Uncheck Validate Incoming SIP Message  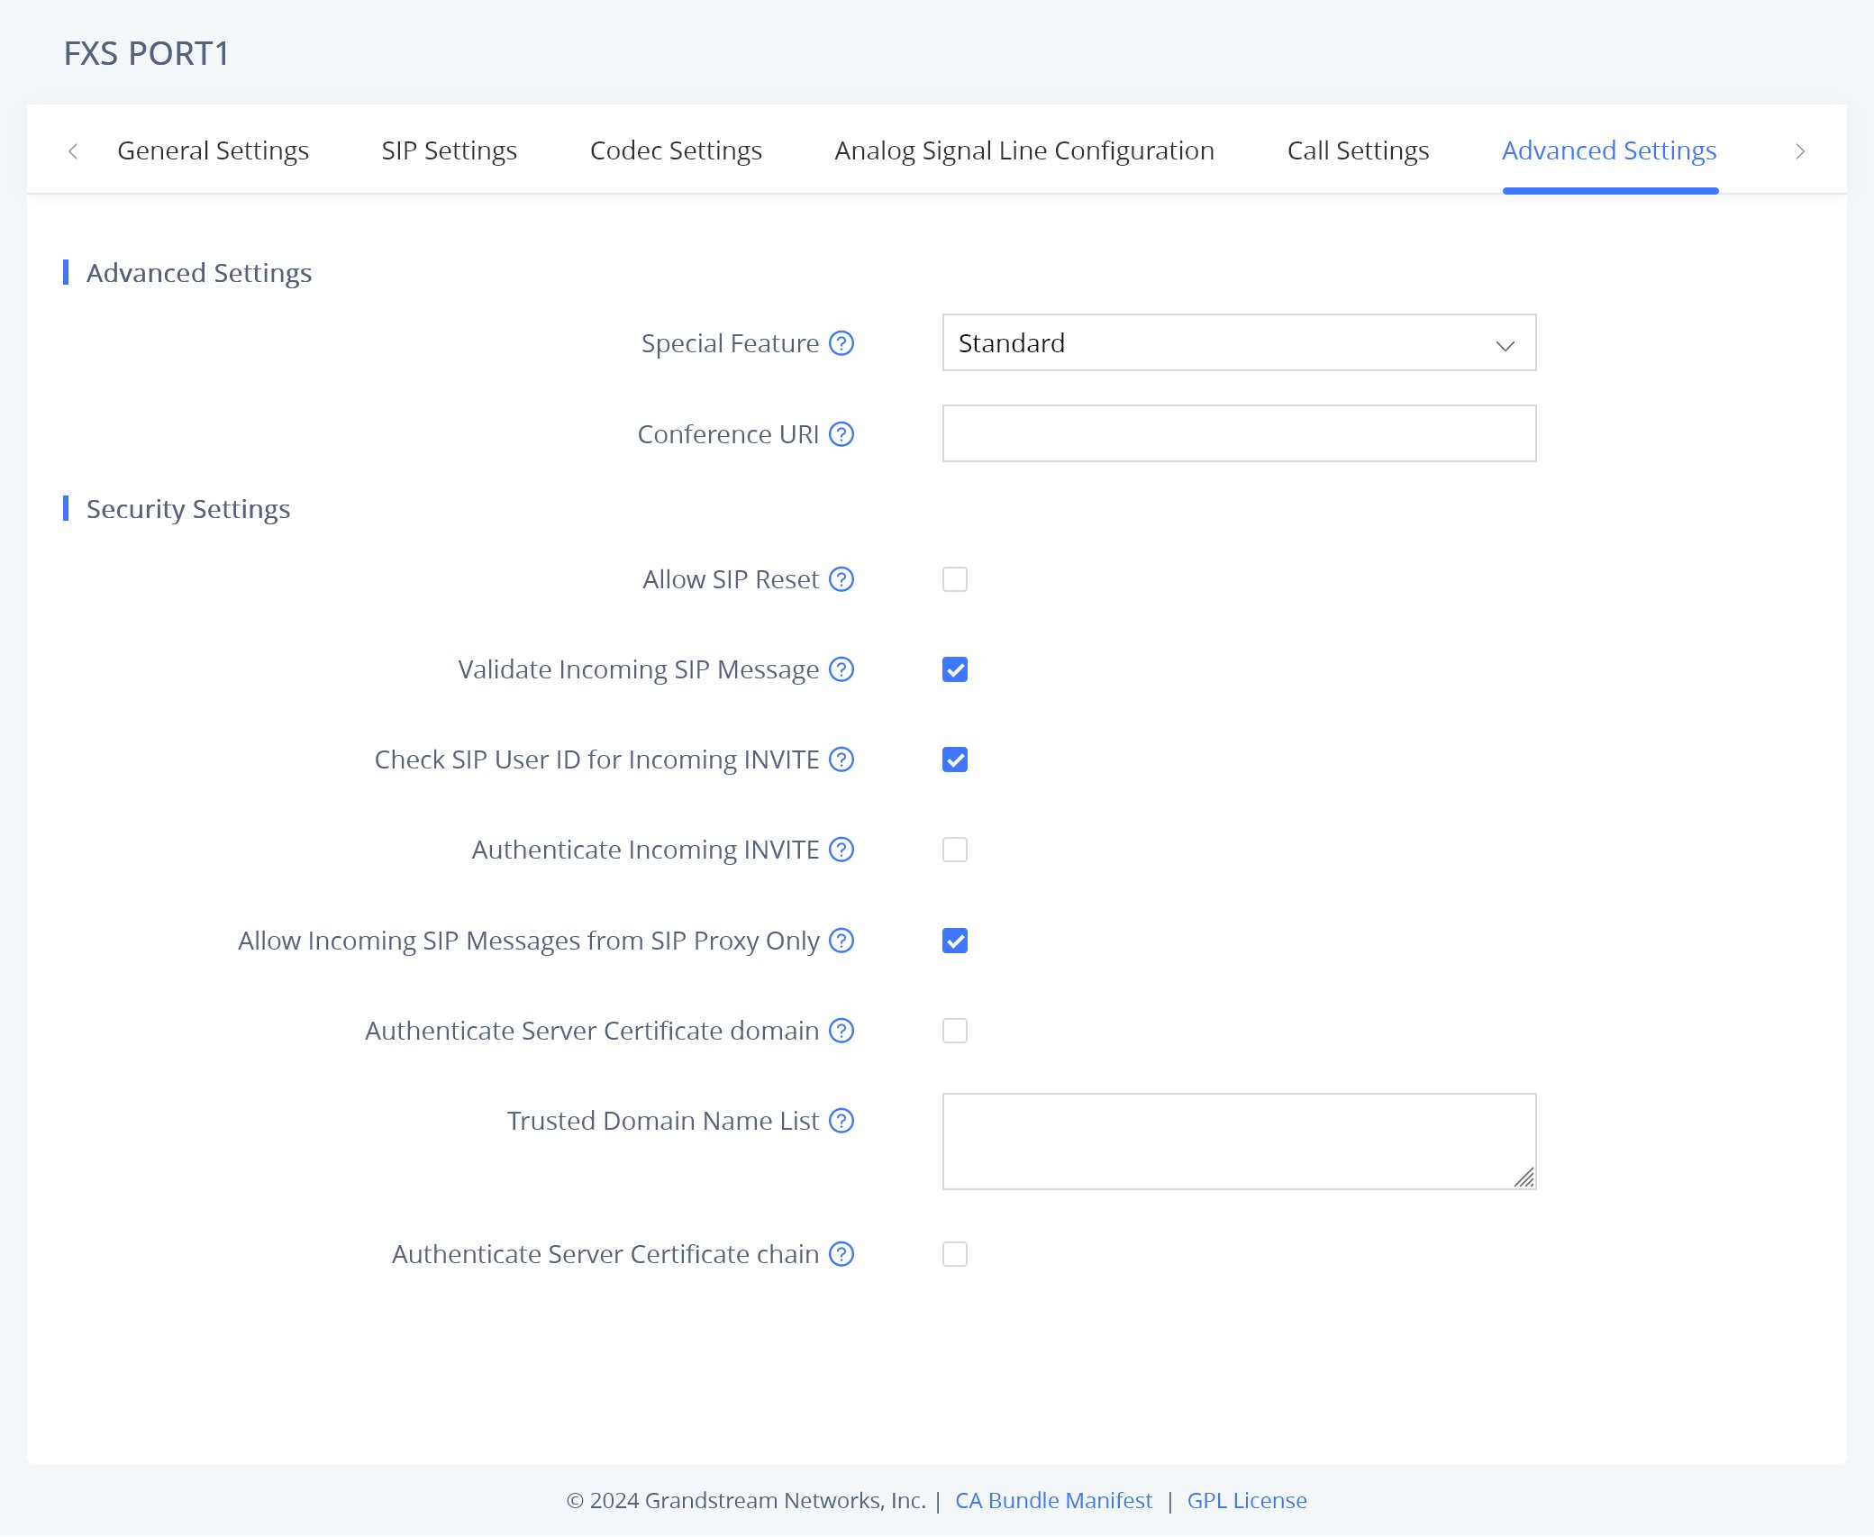pos(954,669)
